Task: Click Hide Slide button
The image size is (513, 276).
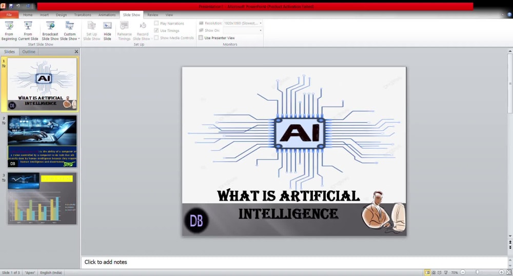Action: (x=107, y=31)
